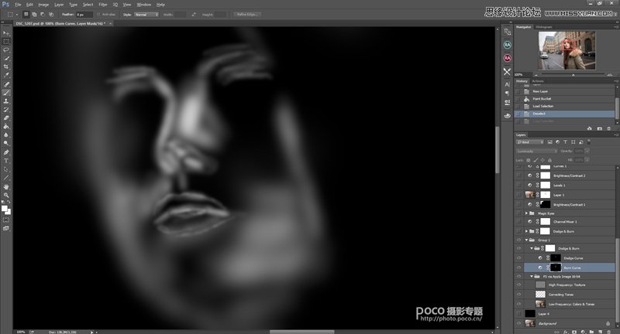
Task: Open the Style dropdown in options bar
Action: (146, 14)
